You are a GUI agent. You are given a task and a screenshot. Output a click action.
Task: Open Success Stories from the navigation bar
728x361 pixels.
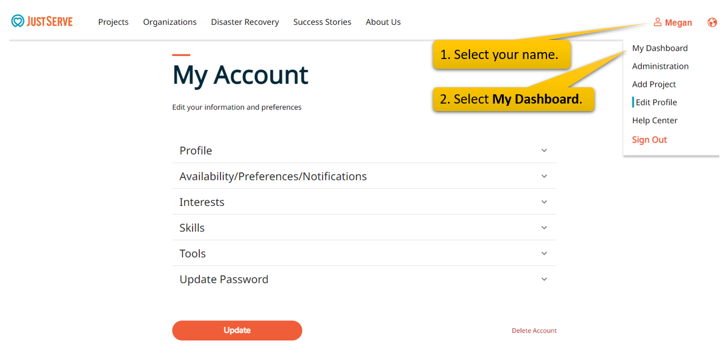pos(322,22)
